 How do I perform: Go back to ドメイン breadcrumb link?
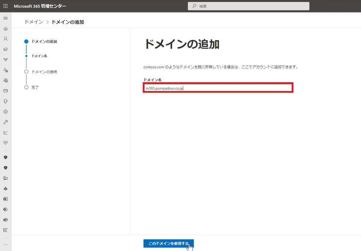tap(34, 22)
